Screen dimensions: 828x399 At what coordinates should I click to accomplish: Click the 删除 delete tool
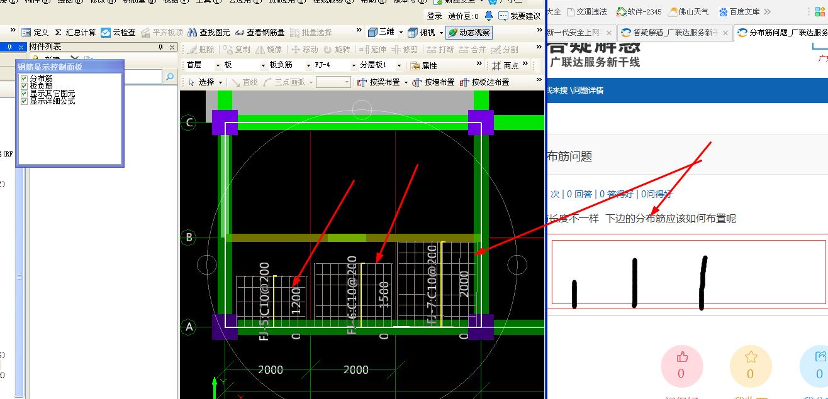click(x=200, y=49)
